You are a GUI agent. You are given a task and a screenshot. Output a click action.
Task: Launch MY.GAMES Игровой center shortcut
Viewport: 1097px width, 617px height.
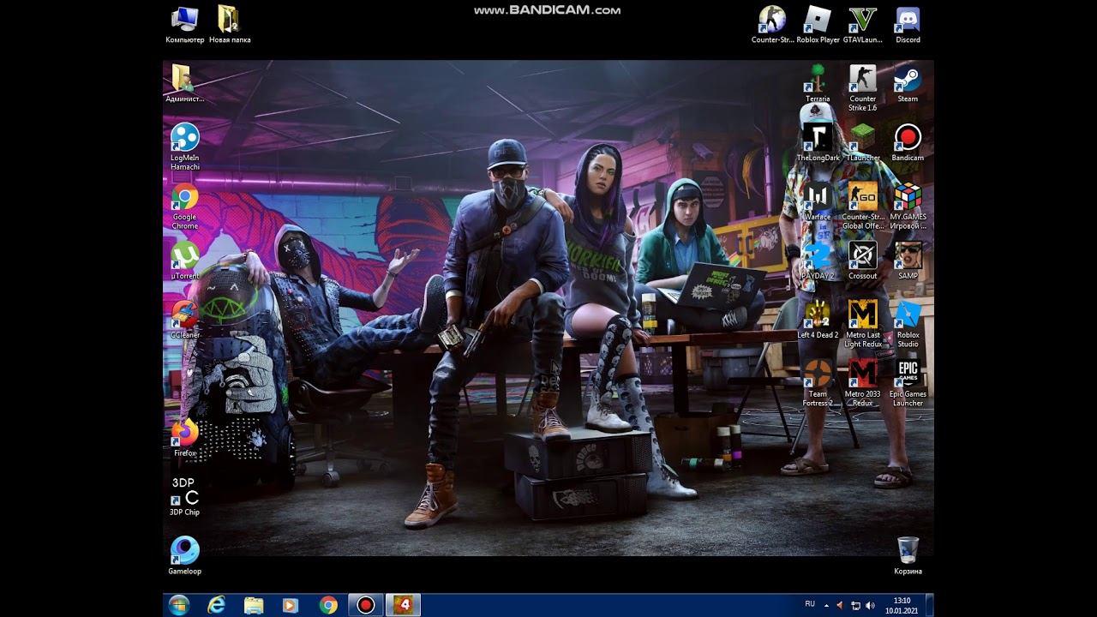[908, 206]
